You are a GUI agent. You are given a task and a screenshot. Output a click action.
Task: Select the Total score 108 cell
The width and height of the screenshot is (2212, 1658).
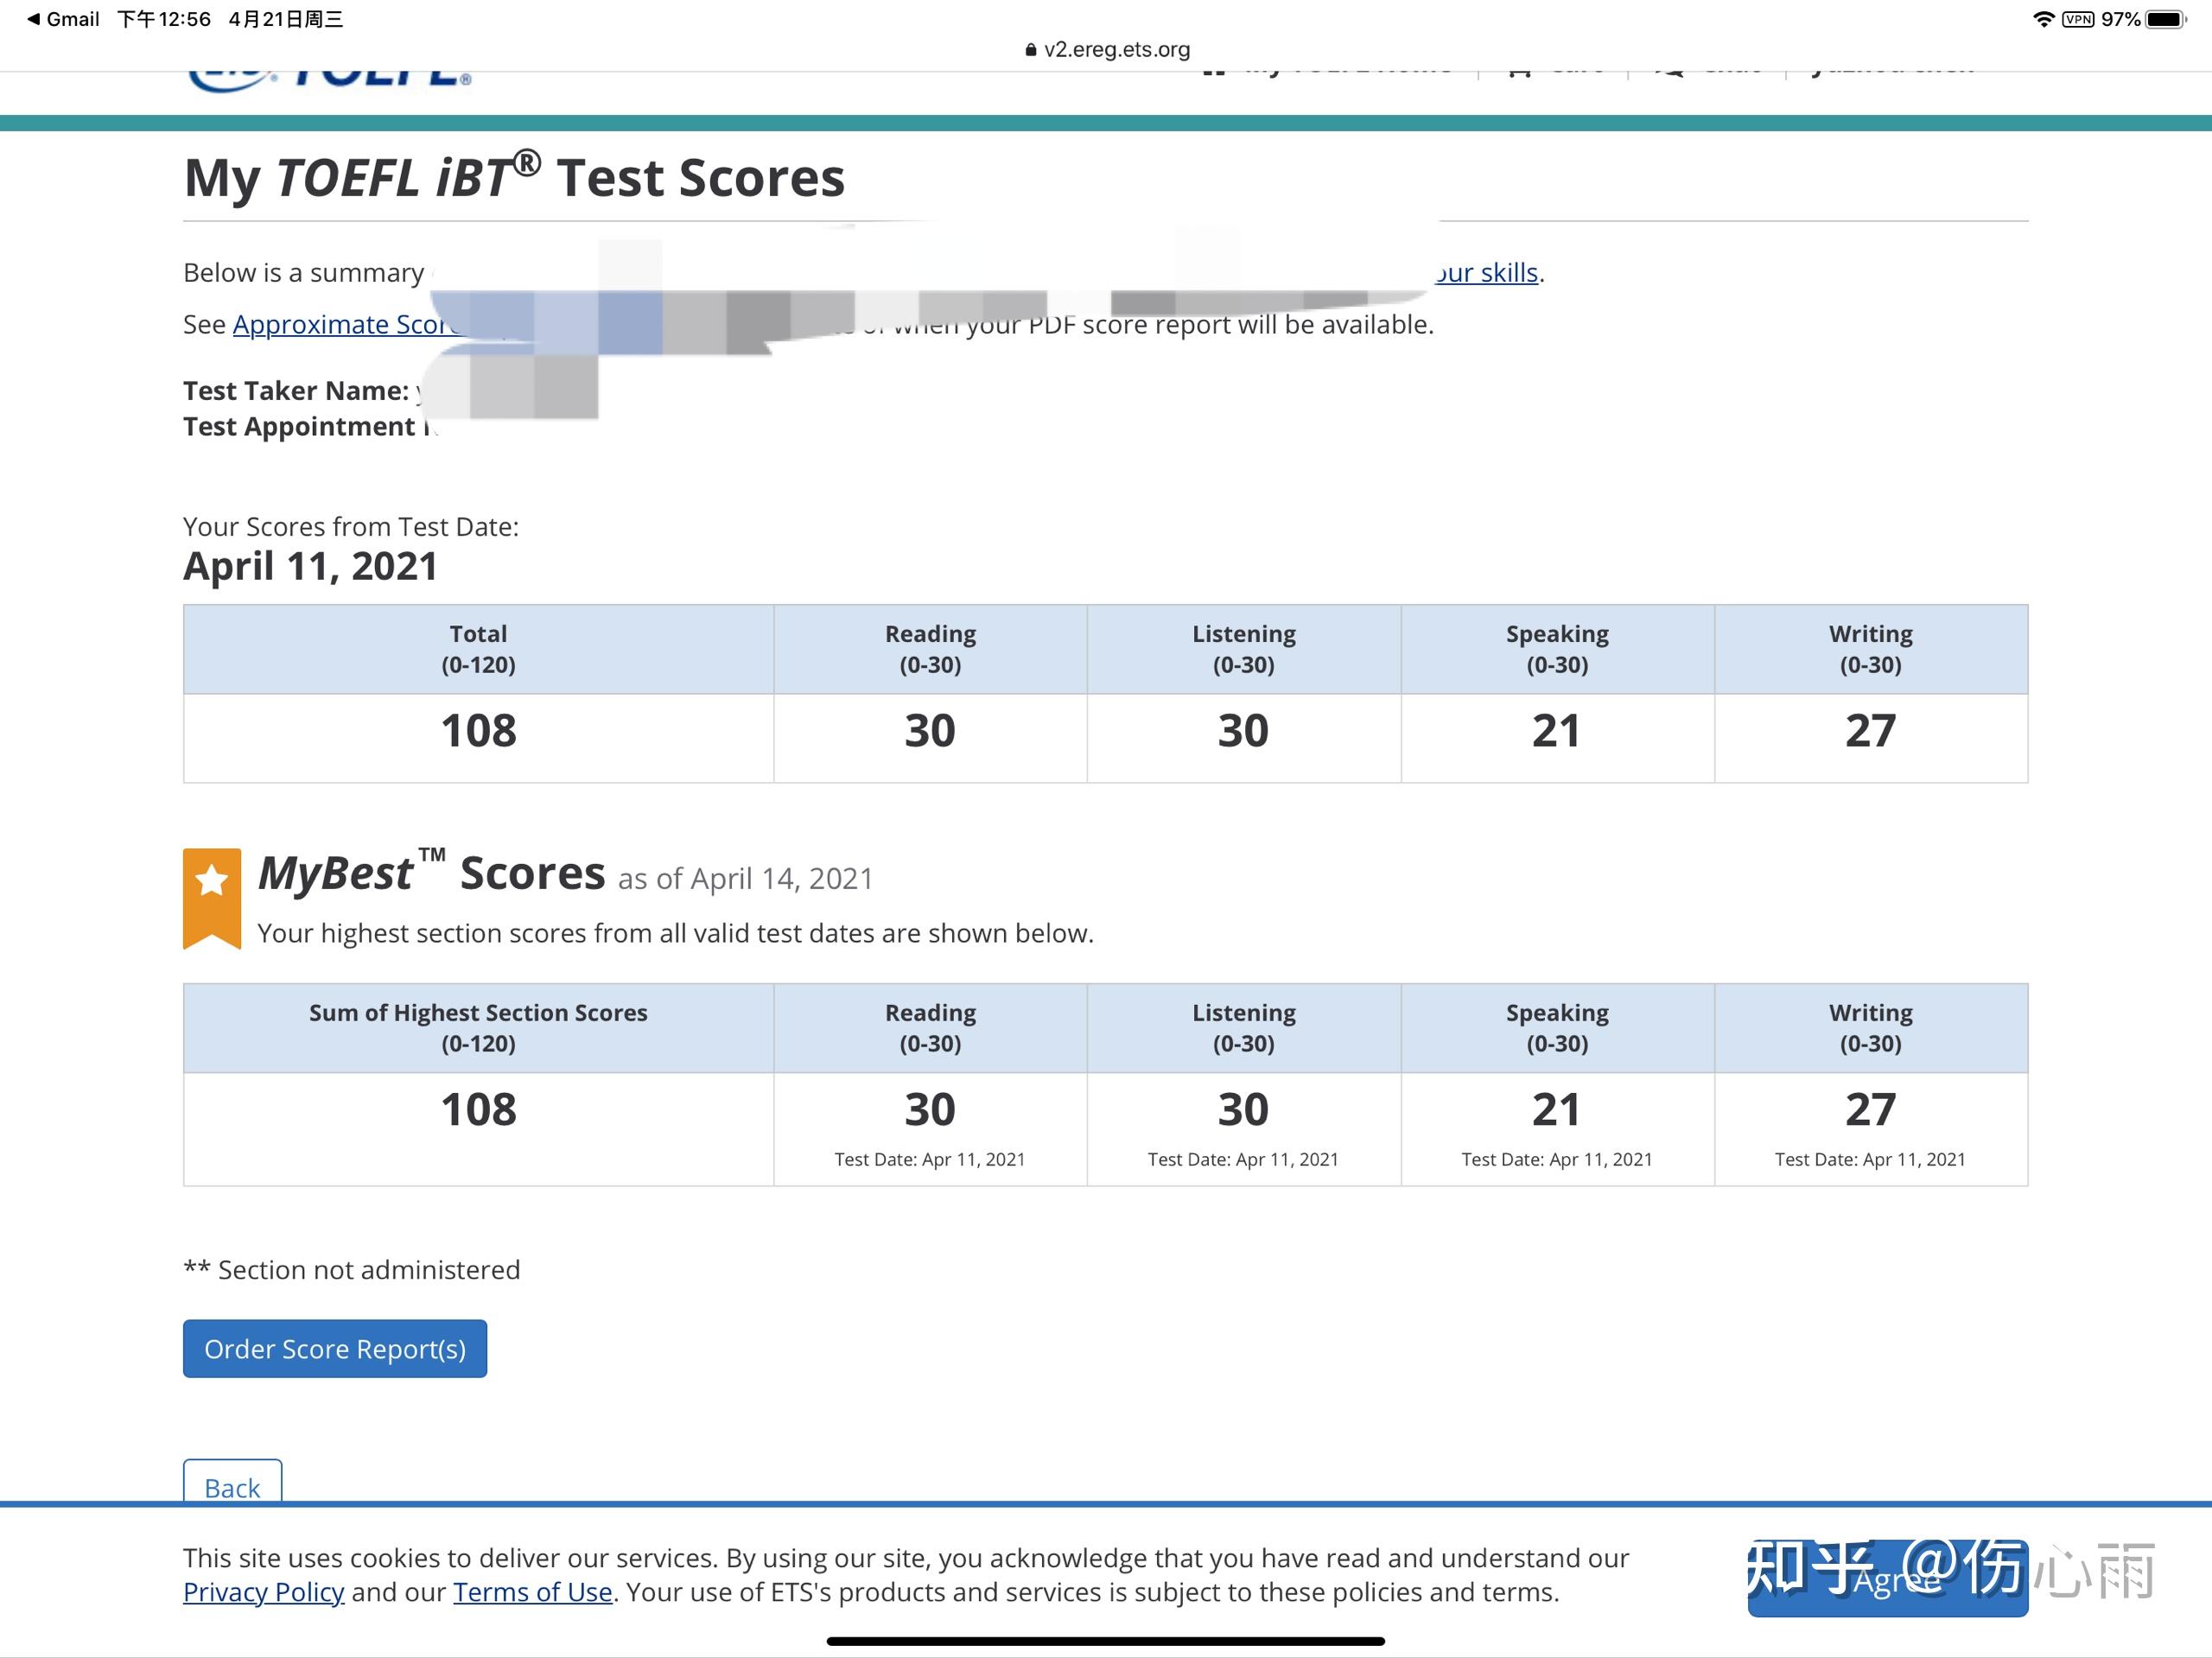tap(477, 729)
